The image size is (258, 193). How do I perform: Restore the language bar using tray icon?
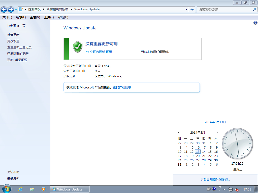pos(219,187)
